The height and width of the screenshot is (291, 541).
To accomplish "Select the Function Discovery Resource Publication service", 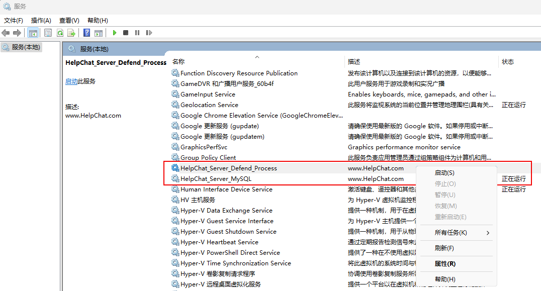I will coord(239,73).
